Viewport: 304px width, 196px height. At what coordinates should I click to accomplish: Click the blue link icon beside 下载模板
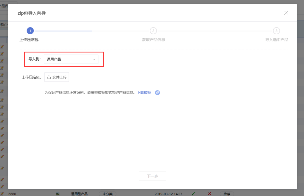157,93
